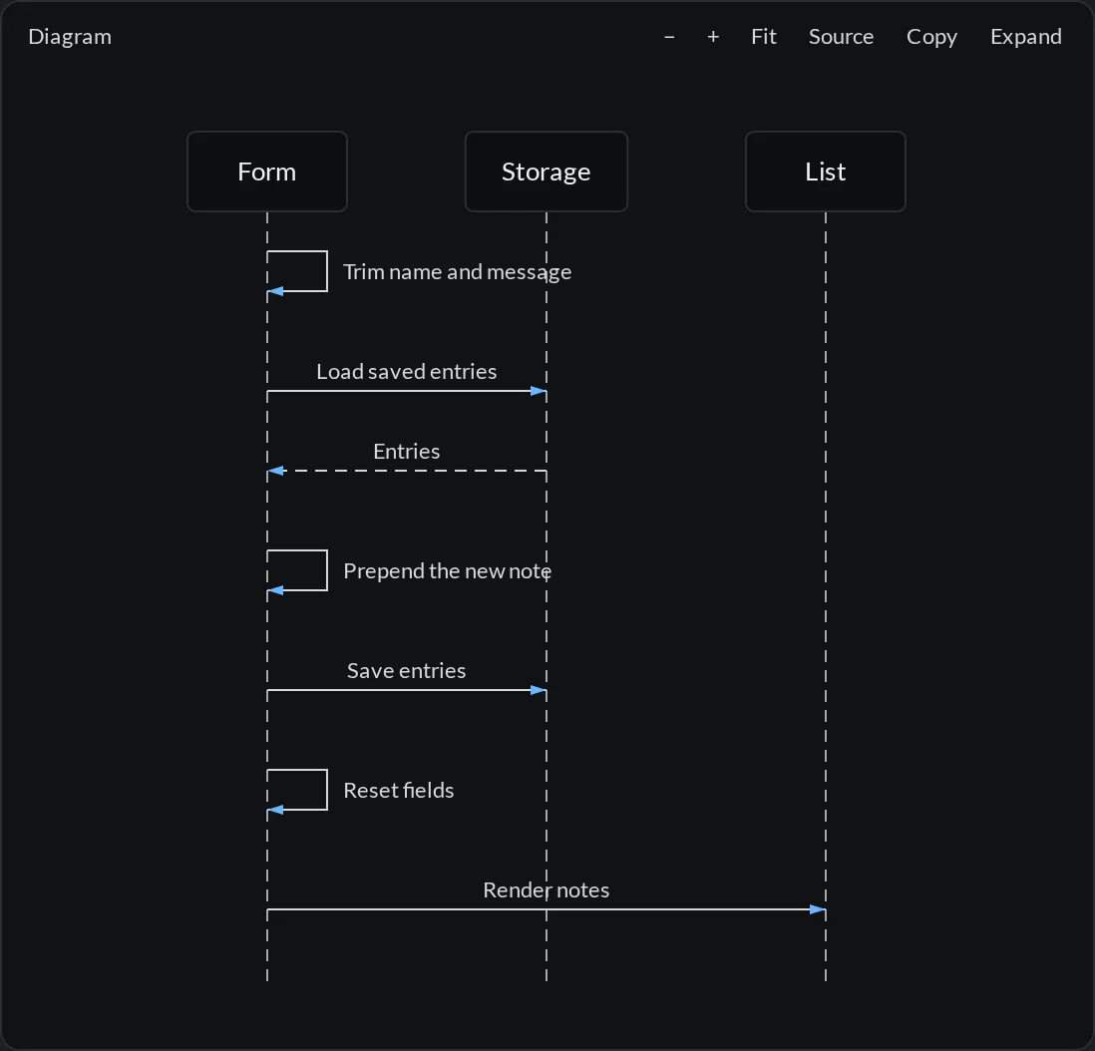The image size is (1095, 1051).
Task: Click the 'Render notes' message label
Action: (547, 889)
